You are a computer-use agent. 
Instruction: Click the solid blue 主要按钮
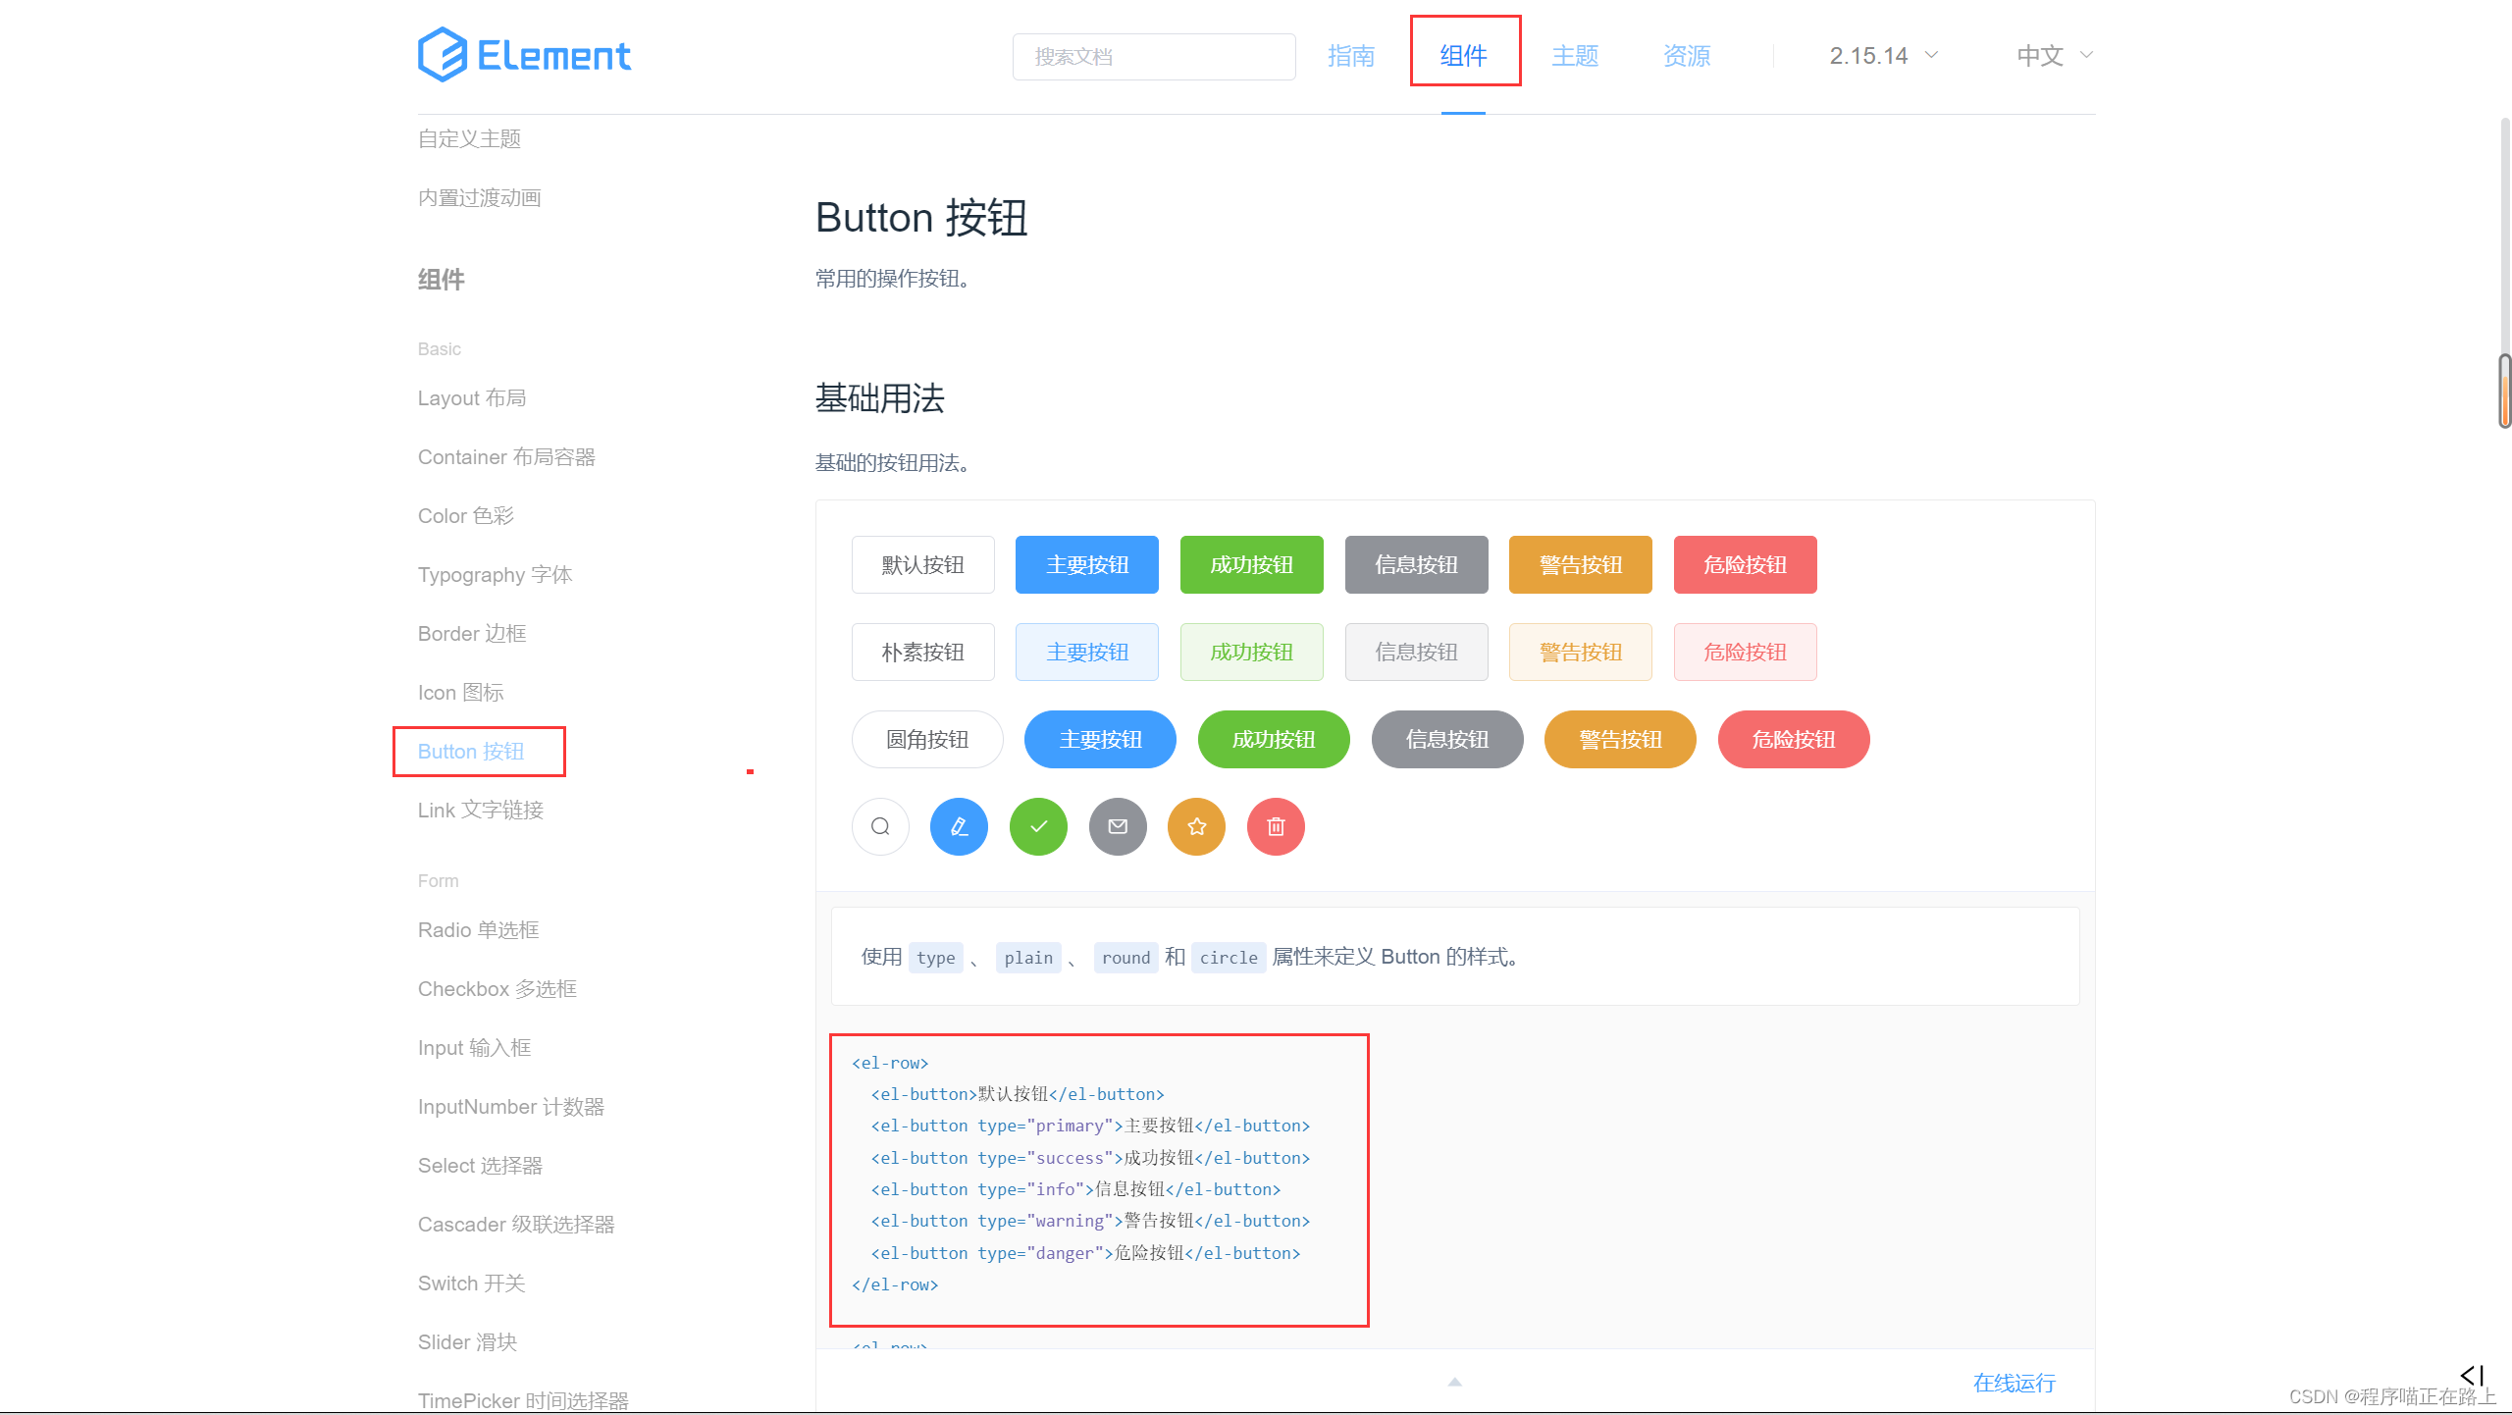tap(1087, 564)
